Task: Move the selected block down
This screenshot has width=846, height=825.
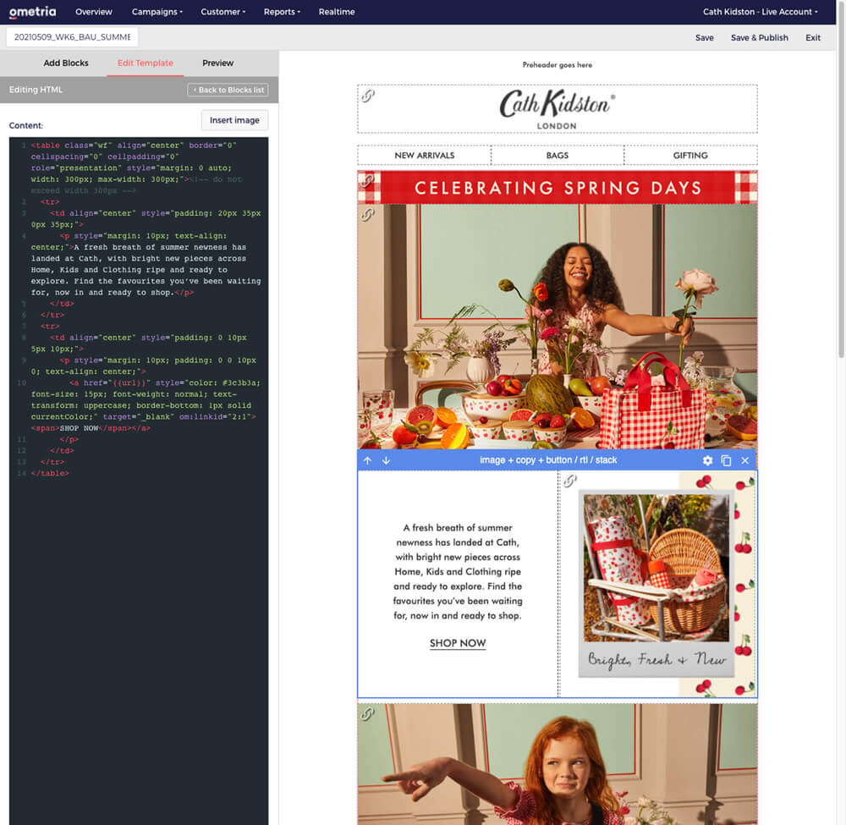Action: 387,460
